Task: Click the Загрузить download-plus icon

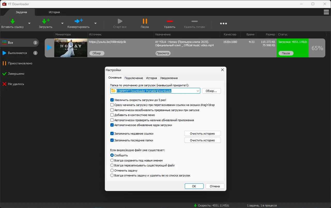Action: coord(45,21)
